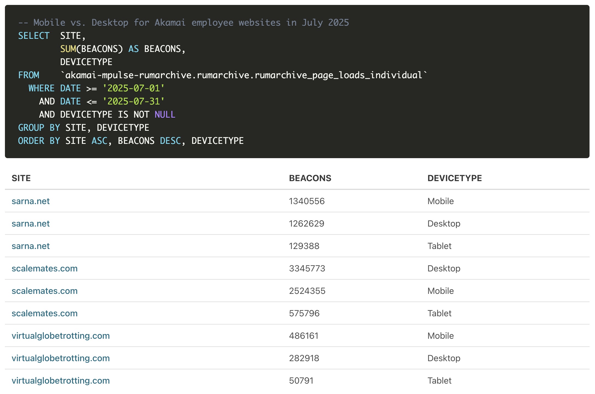595x394 pixels.
Task: Open scalemates.com link in Mobile row
Action: point(45,291)
